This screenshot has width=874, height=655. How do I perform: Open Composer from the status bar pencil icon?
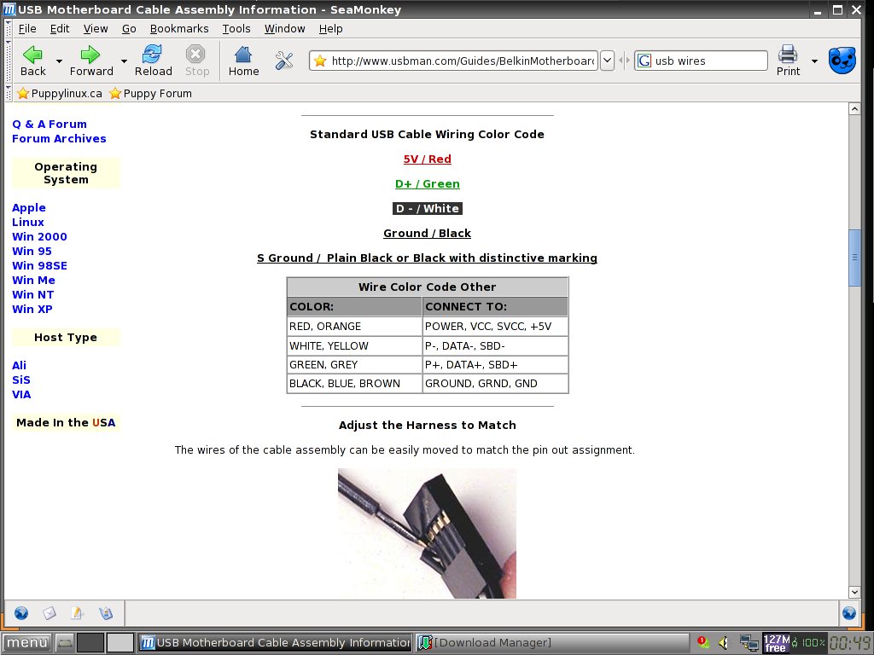(x=77, y=613)
